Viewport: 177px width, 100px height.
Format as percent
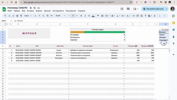(x=39, y=16)
